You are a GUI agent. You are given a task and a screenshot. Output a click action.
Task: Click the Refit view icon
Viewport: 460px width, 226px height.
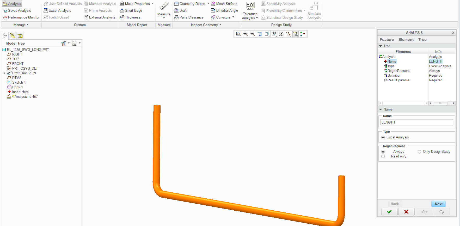pos(238,34)
